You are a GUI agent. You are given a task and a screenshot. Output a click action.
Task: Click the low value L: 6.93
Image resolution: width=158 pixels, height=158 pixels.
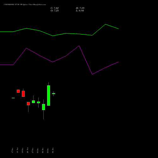point(80,10)
